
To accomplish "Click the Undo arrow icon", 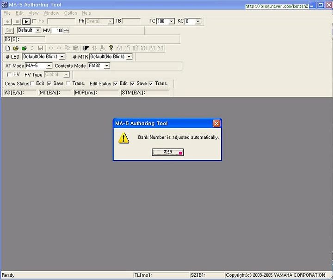I will click(51, 48).
